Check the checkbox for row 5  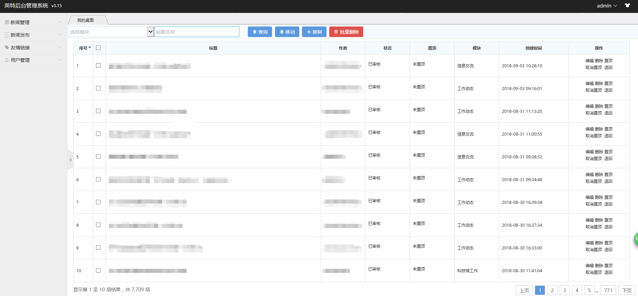[98, 157]
